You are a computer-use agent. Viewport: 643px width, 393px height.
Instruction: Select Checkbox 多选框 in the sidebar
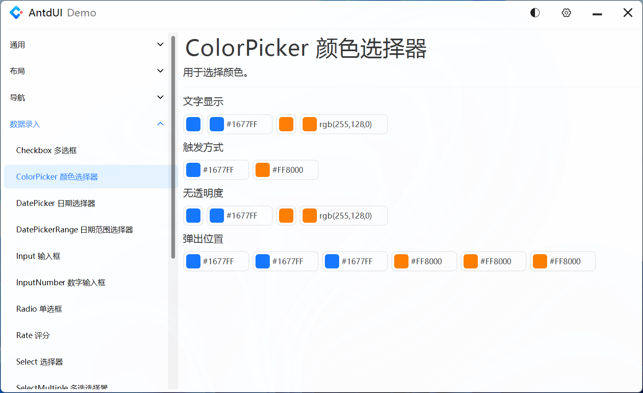click(46, 150)
